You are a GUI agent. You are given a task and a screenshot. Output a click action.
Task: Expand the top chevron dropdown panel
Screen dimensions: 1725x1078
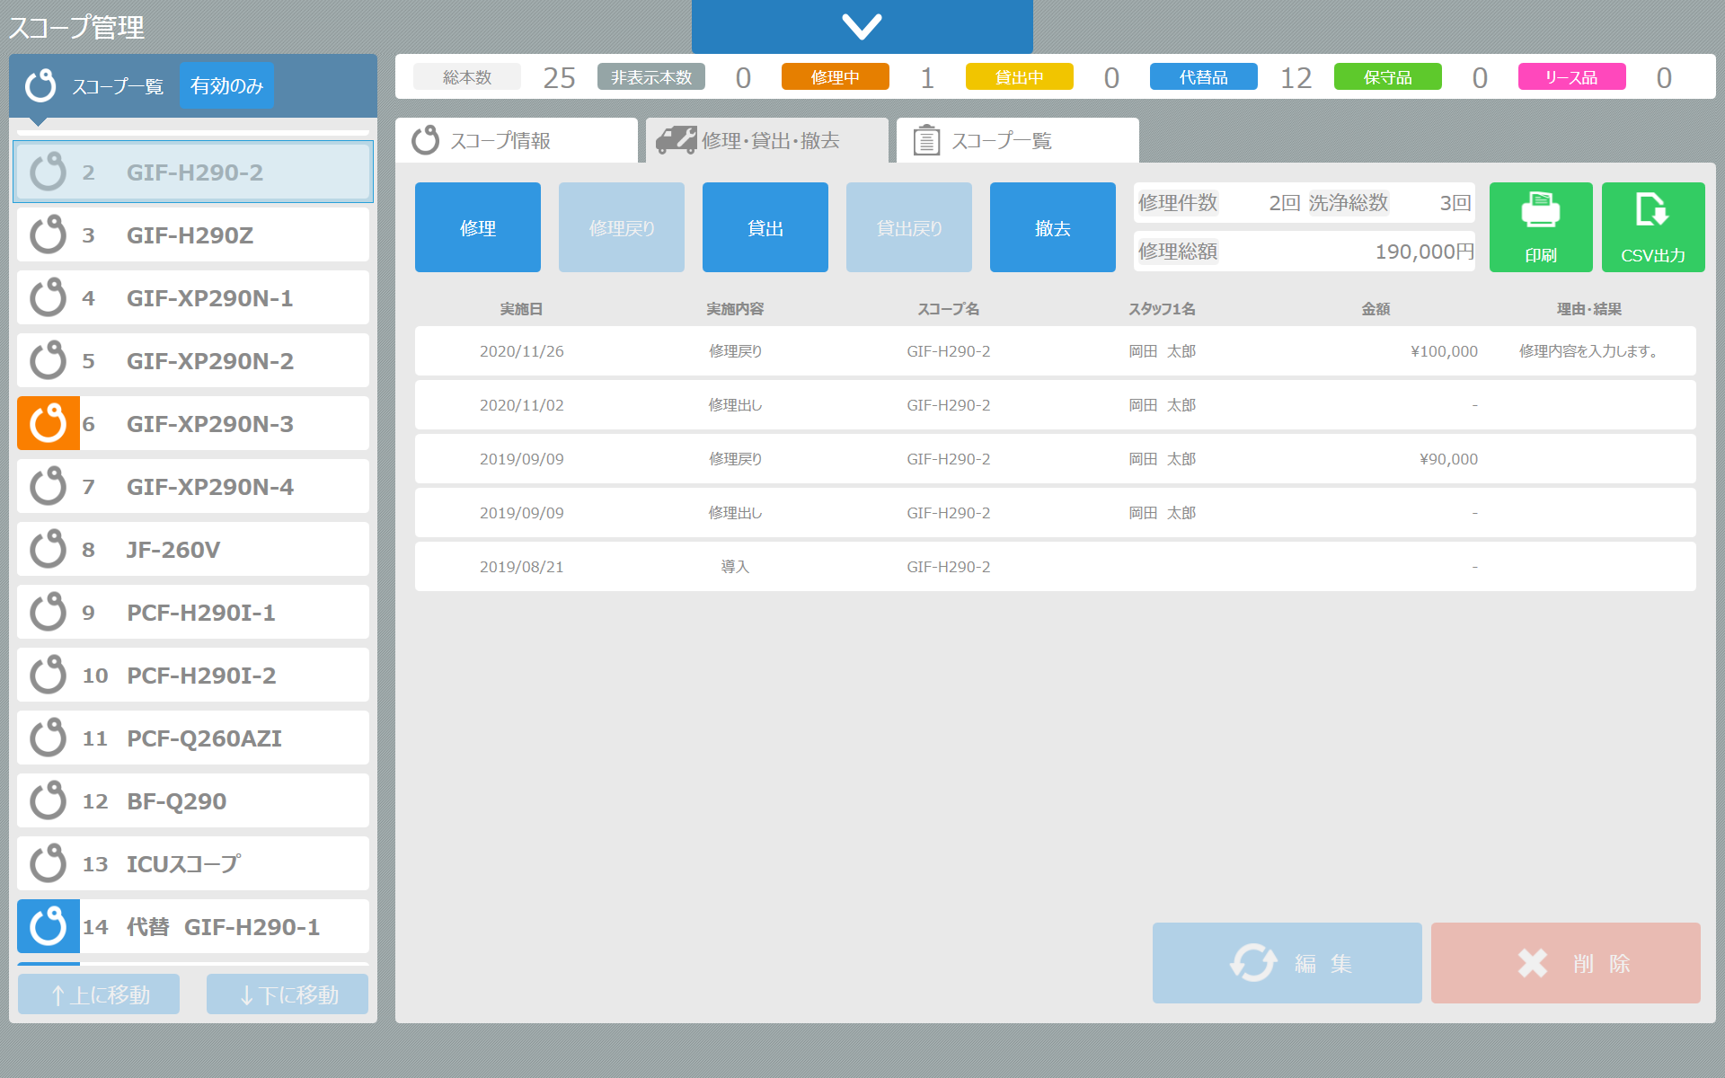pyautogui.click(x=862, y=26)
